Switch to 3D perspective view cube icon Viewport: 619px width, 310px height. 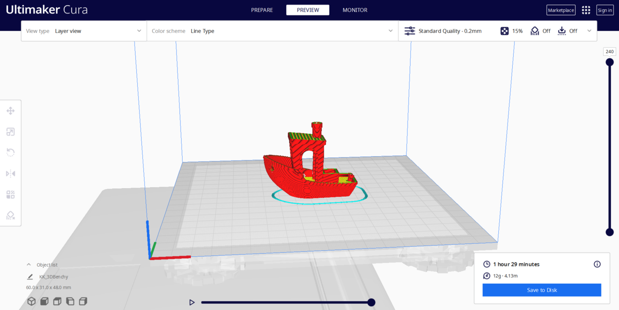(x=31, y=301)
